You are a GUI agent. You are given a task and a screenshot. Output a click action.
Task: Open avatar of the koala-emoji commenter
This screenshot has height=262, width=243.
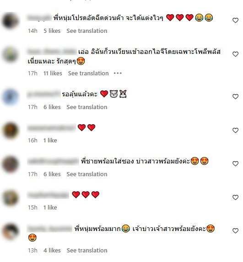tap(11, 97)
